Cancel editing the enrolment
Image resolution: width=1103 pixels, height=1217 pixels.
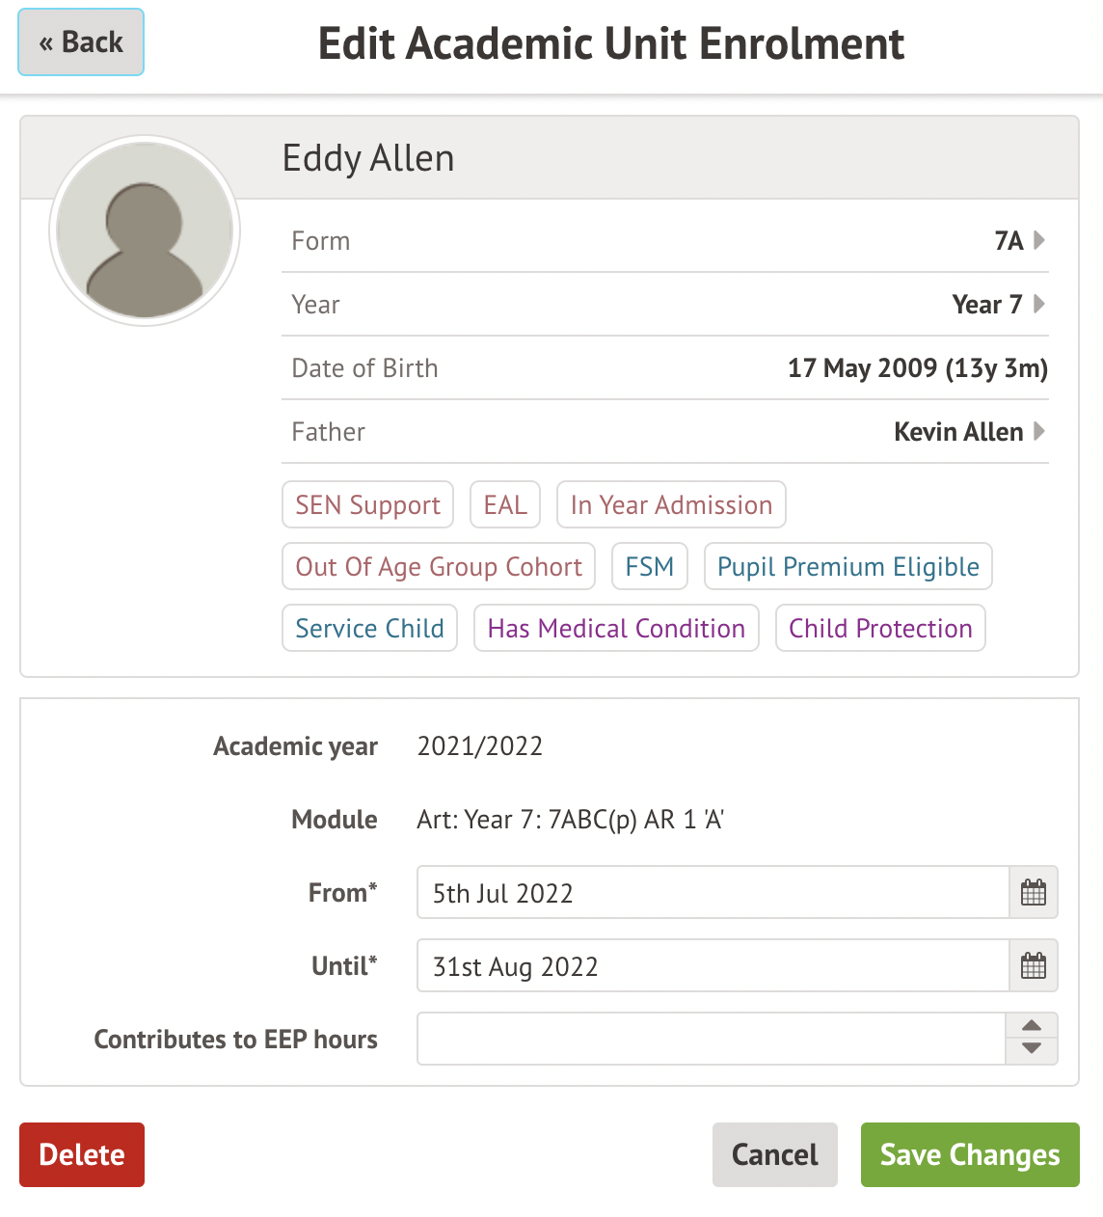point(774,1154)
